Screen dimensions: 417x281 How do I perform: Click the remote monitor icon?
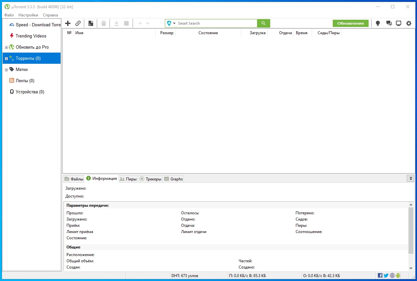(399, 23)
